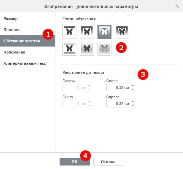Click the disabled Сверху distance field
The image size is (183, 169).
click(x=77, y=87)
